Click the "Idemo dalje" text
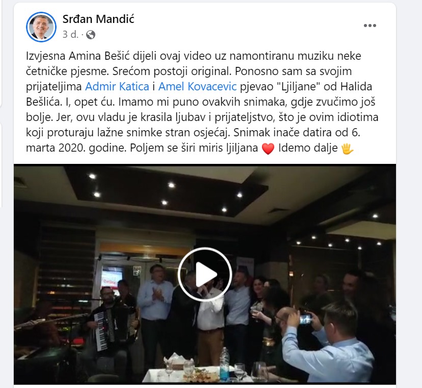The width and height of the screenshot is (422, 388). point(308,148)
